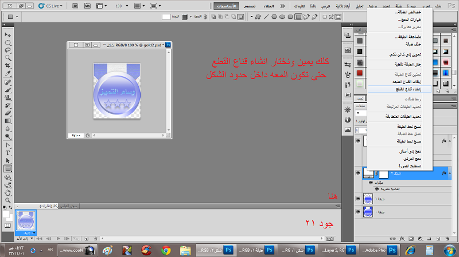
Task: Select the Move tool
Action: [x=8, y=35]
